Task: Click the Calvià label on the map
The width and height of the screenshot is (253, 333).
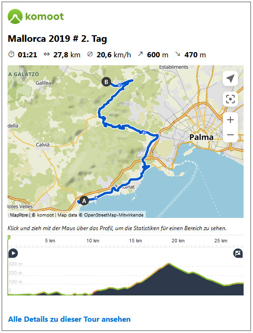Action: click(42, 145)
